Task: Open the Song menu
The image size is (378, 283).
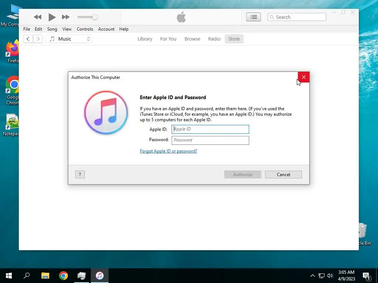Action: coord(52,29)
